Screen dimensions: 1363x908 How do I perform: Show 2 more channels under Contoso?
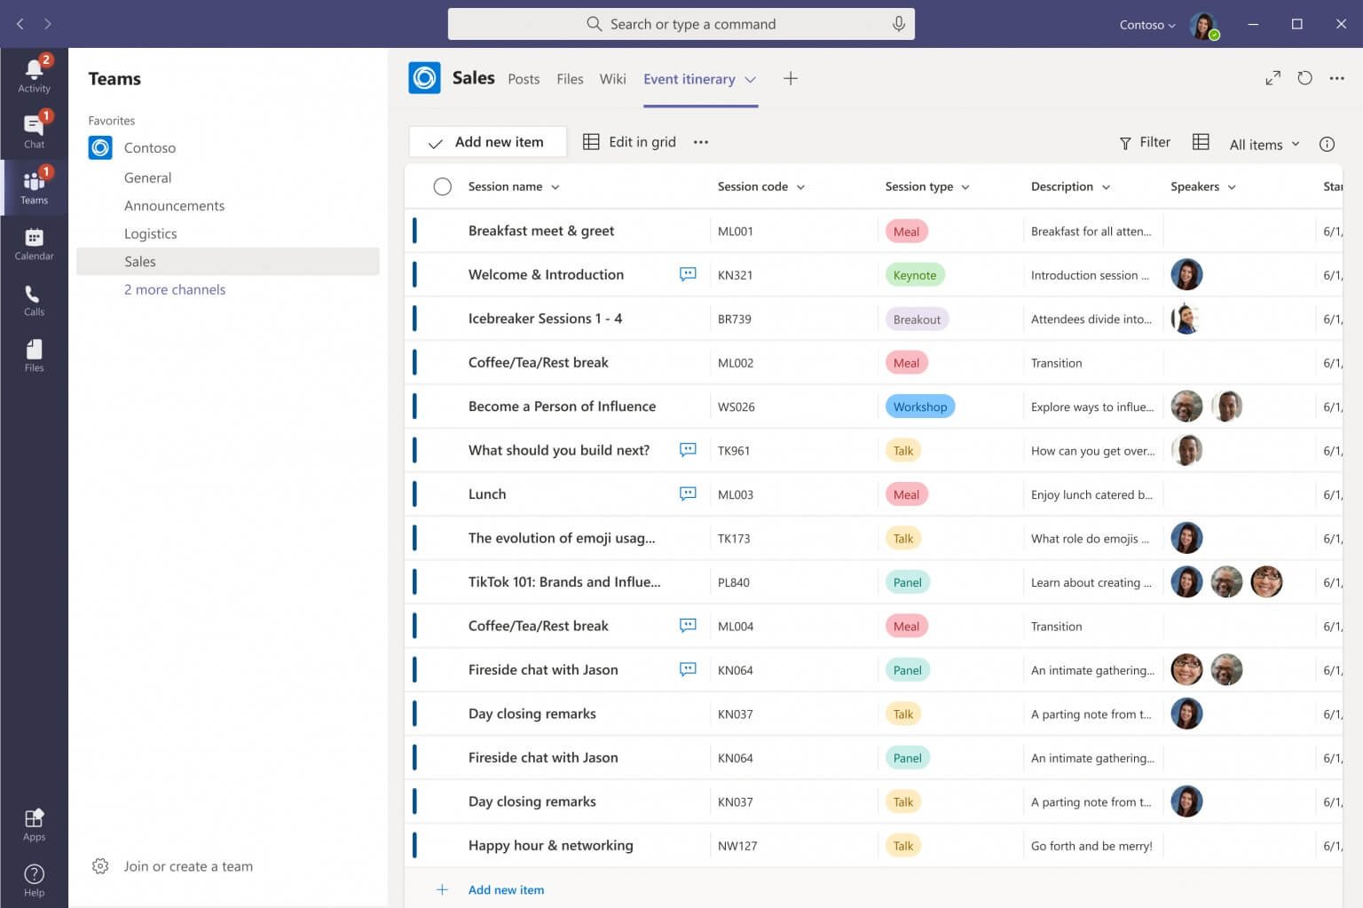click(175, 289)
